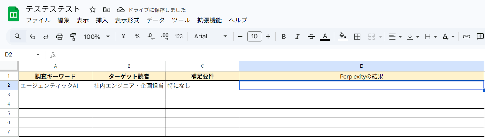Open the 表示 menu
The height and width of the screenshot is (137, 485).
(x=82, y=20)
